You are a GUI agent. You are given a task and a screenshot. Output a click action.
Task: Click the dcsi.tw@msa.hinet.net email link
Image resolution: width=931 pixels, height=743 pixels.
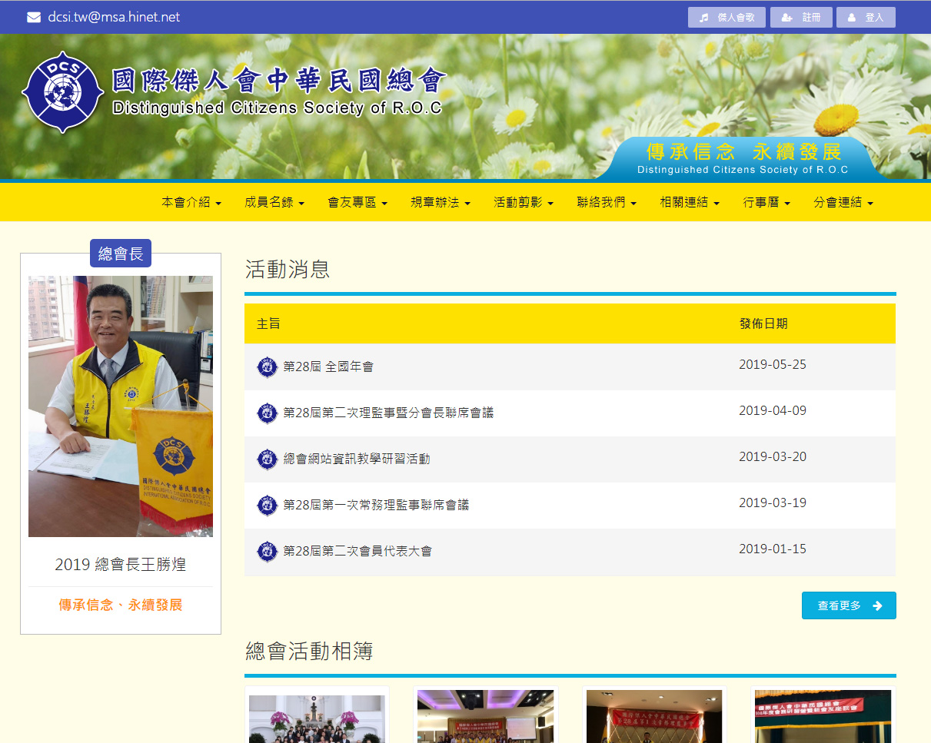pos(114,17)
